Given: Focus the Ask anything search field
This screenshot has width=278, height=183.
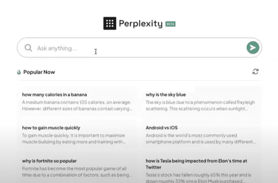Looking at the screenshot, I should pos(139,47).
